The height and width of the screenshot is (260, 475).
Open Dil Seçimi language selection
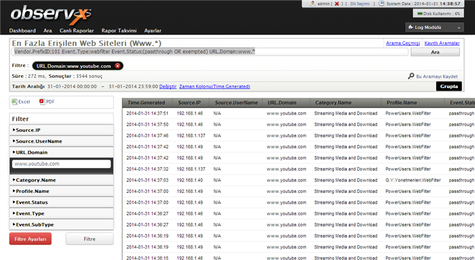coord(360,3)
